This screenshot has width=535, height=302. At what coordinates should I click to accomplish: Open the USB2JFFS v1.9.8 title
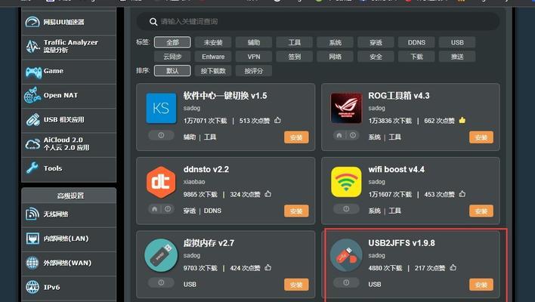point(401,243)
